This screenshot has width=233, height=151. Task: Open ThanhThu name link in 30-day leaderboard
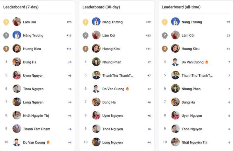point(118,76)
